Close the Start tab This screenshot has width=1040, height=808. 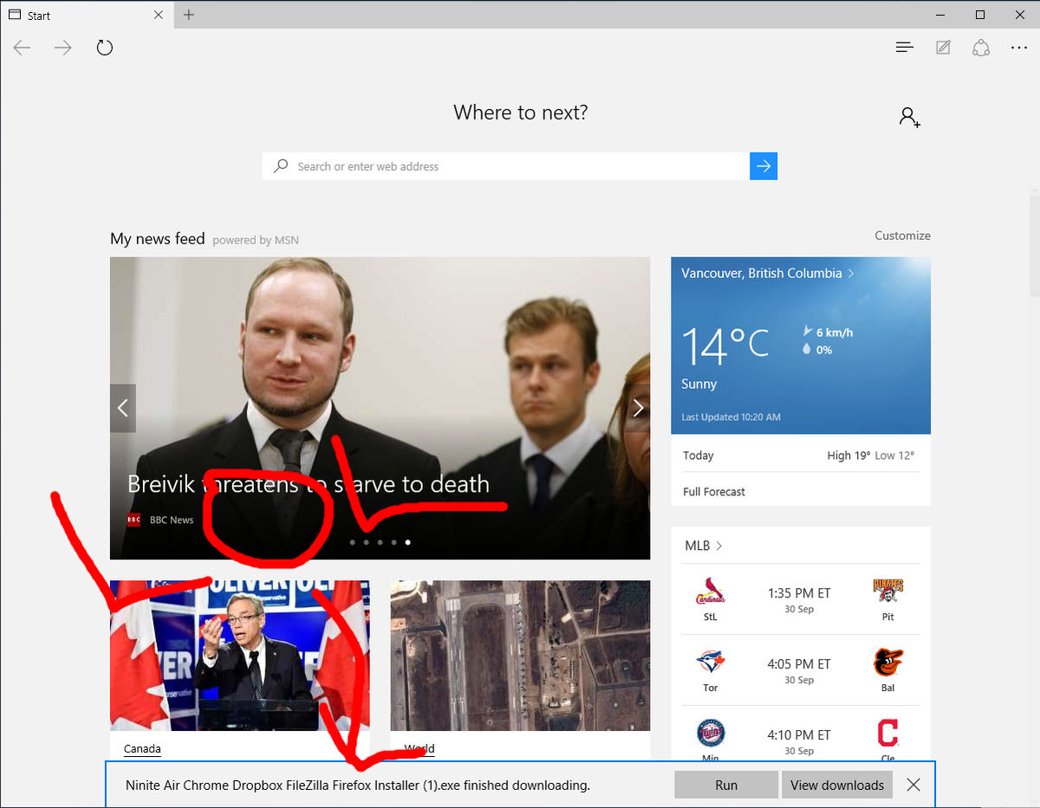(x=158, y=15)
